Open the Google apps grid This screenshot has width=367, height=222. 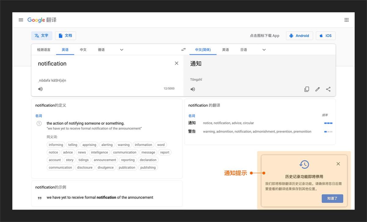[346, 20]
